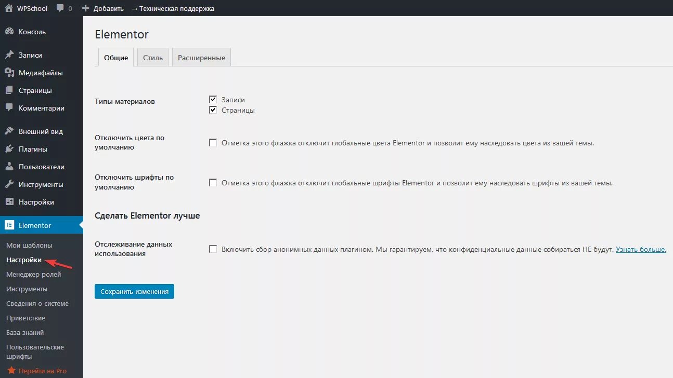Uncheck the Страницы post type checkbox
The image size is (673, 378).
pyautogui.click(x=213, y=110)
